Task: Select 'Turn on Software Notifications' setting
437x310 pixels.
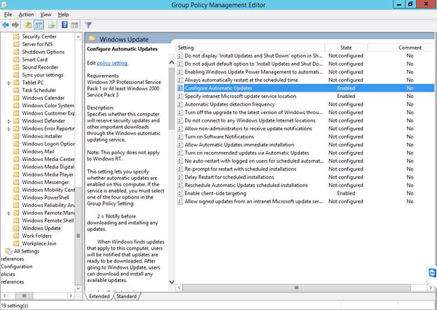Action: (x=219, y=136)
